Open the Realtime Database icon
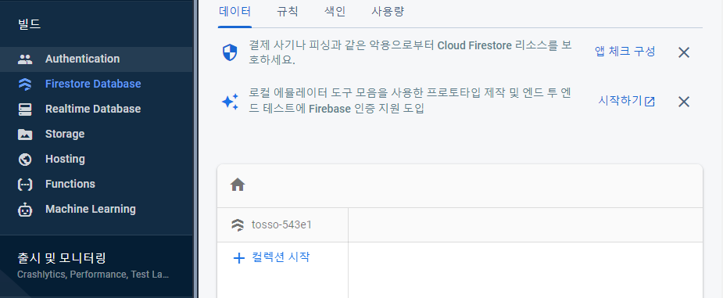The width and height of the screenshot is (723, 298). coord(25,109)
